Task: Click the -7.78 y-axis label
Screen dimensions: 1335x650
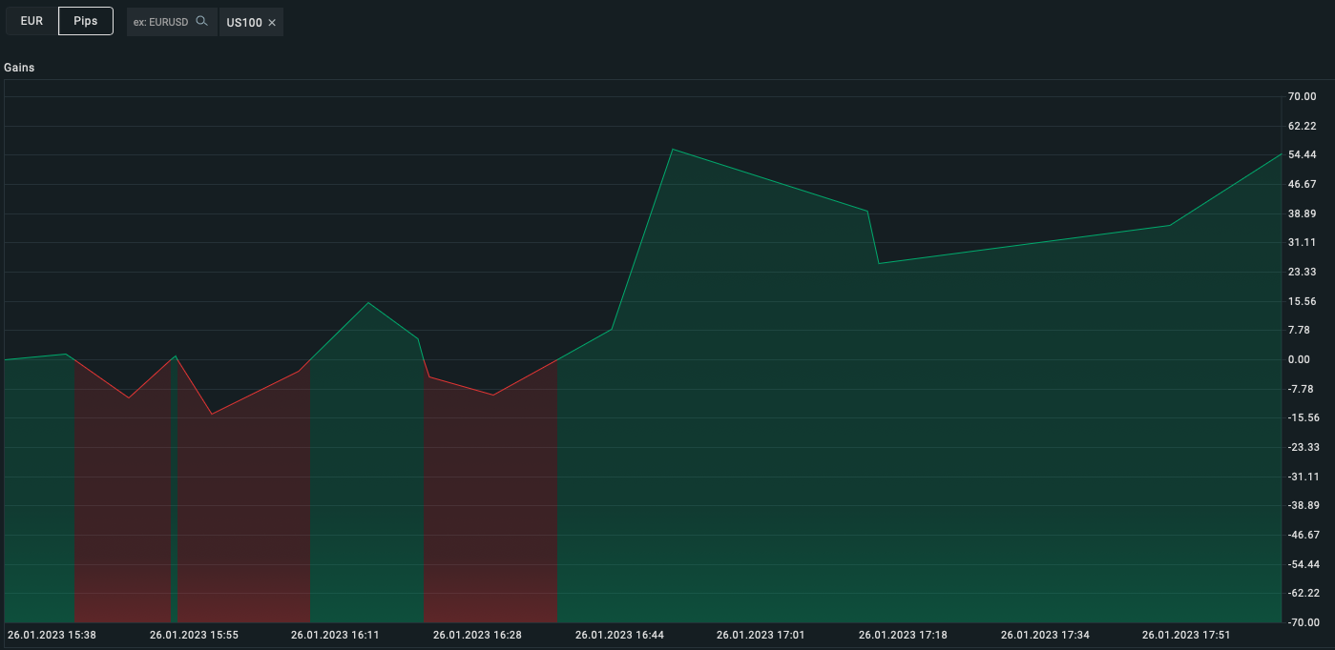Action: pyautogui.click(x=1301, y=389)
